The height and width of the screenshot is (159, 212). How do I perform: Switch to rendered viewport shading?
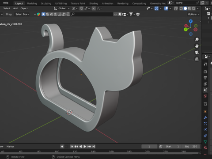[193, 8]
